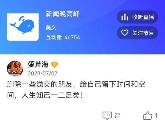Tap the 美文 category label
Viewport: 165px width, 126px height.
(x=51, y=28)
